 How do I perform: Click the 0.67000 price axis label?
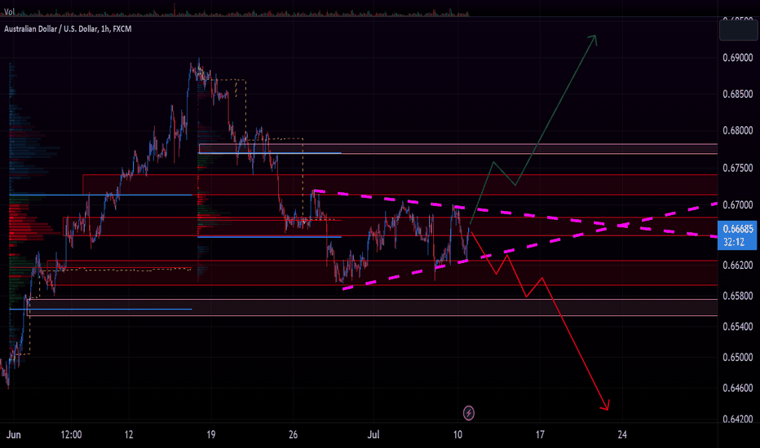point(738,205)
